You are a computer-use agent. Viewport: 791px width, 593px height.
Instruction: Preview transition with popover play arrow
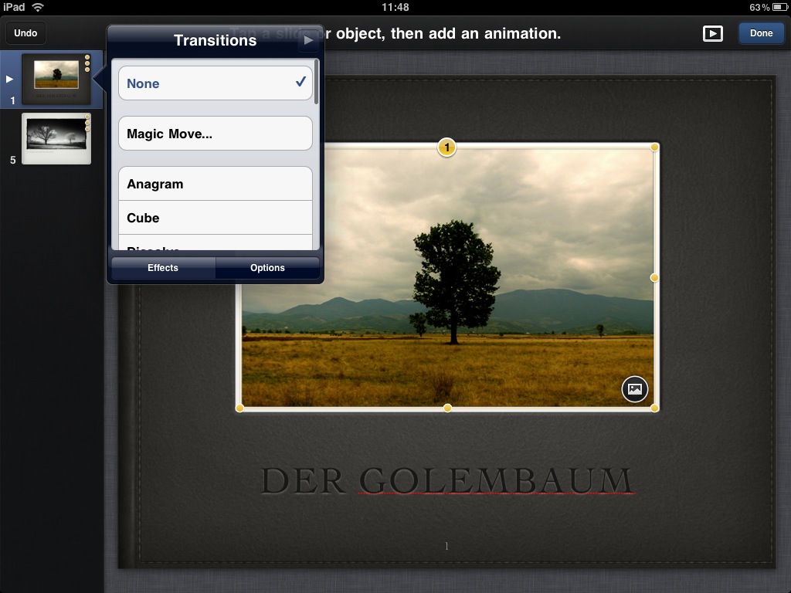308,40
